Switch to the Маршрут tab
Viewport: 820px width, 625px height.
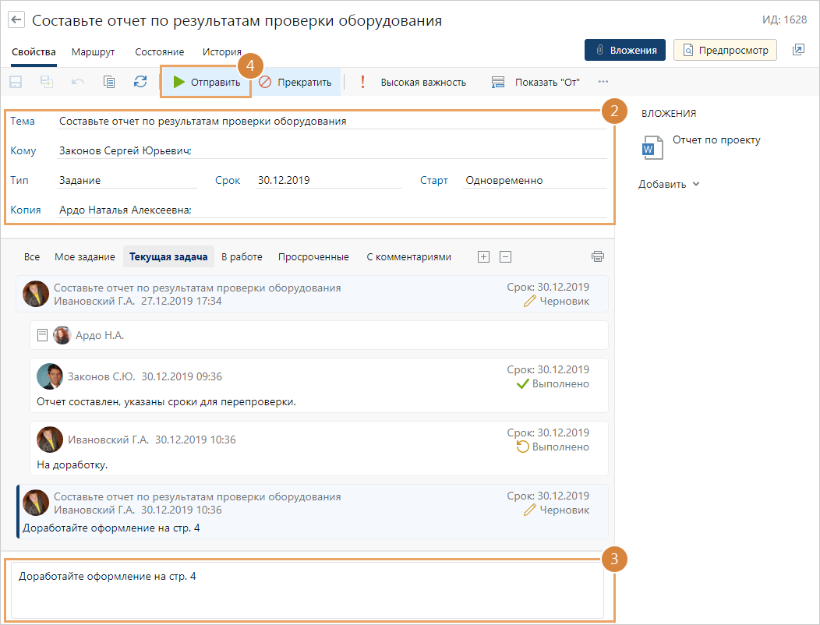pyautogui.click(x=93, y=52)
